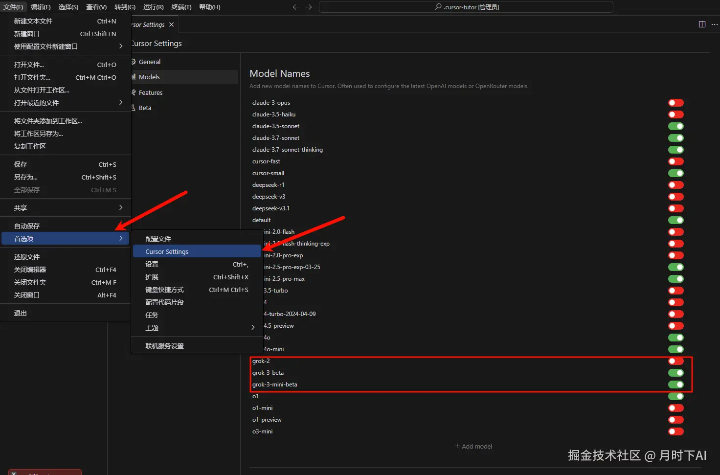Toggle the claude-3-opus model switch
Viewport: 720px width, 475px height.
click(x=676, y=103)
